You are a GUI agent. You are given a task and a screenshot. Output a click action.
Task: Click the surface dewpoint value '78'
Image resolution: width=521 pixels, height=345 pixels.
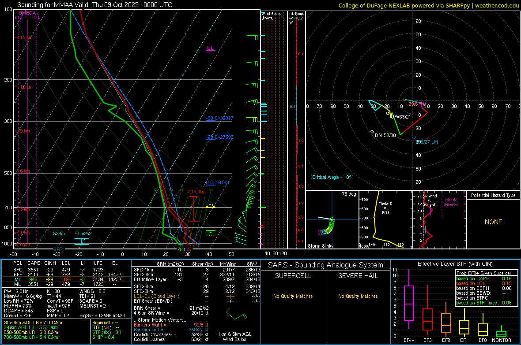click(x=180, y=249)
